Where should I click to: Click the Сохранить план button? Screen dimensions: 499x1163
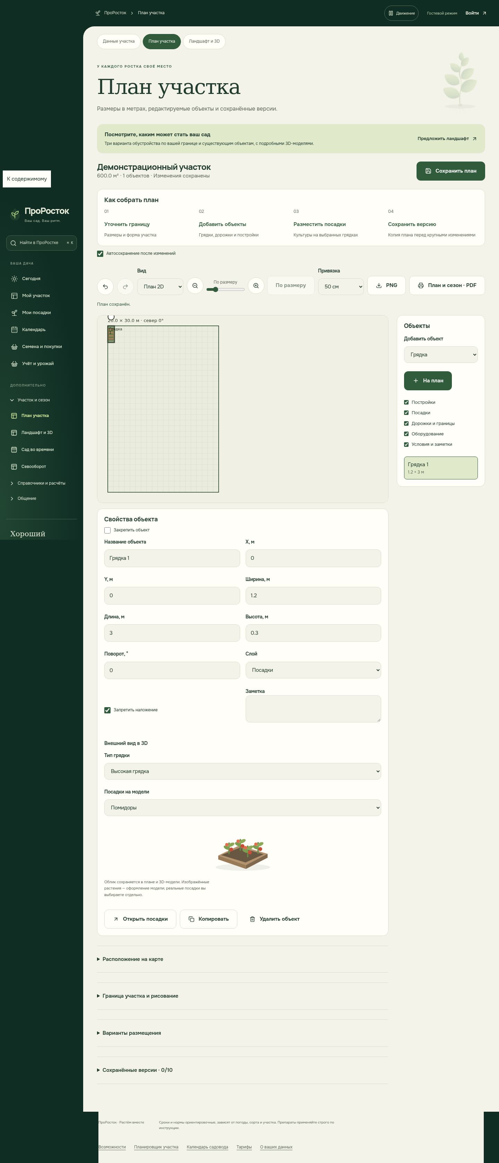450,171
